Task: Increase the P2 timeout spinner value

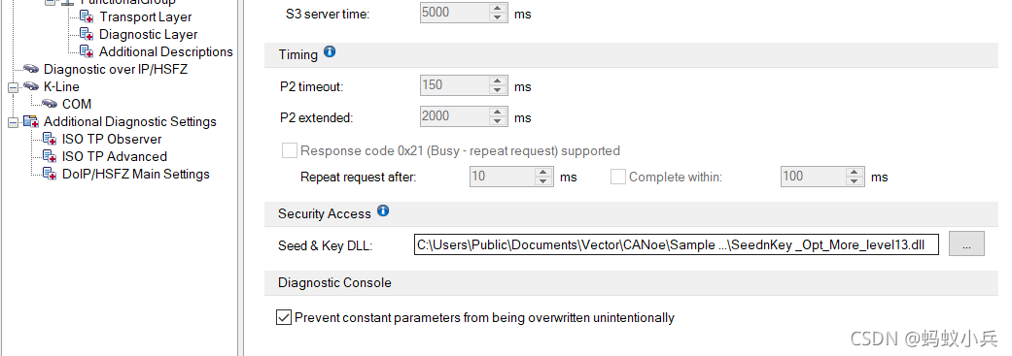Action: (x=497, y=81)
